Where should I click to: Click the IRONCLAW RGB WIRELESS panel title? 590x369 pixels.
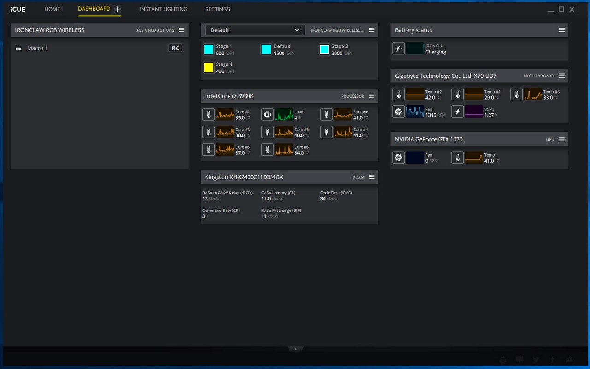49,30
